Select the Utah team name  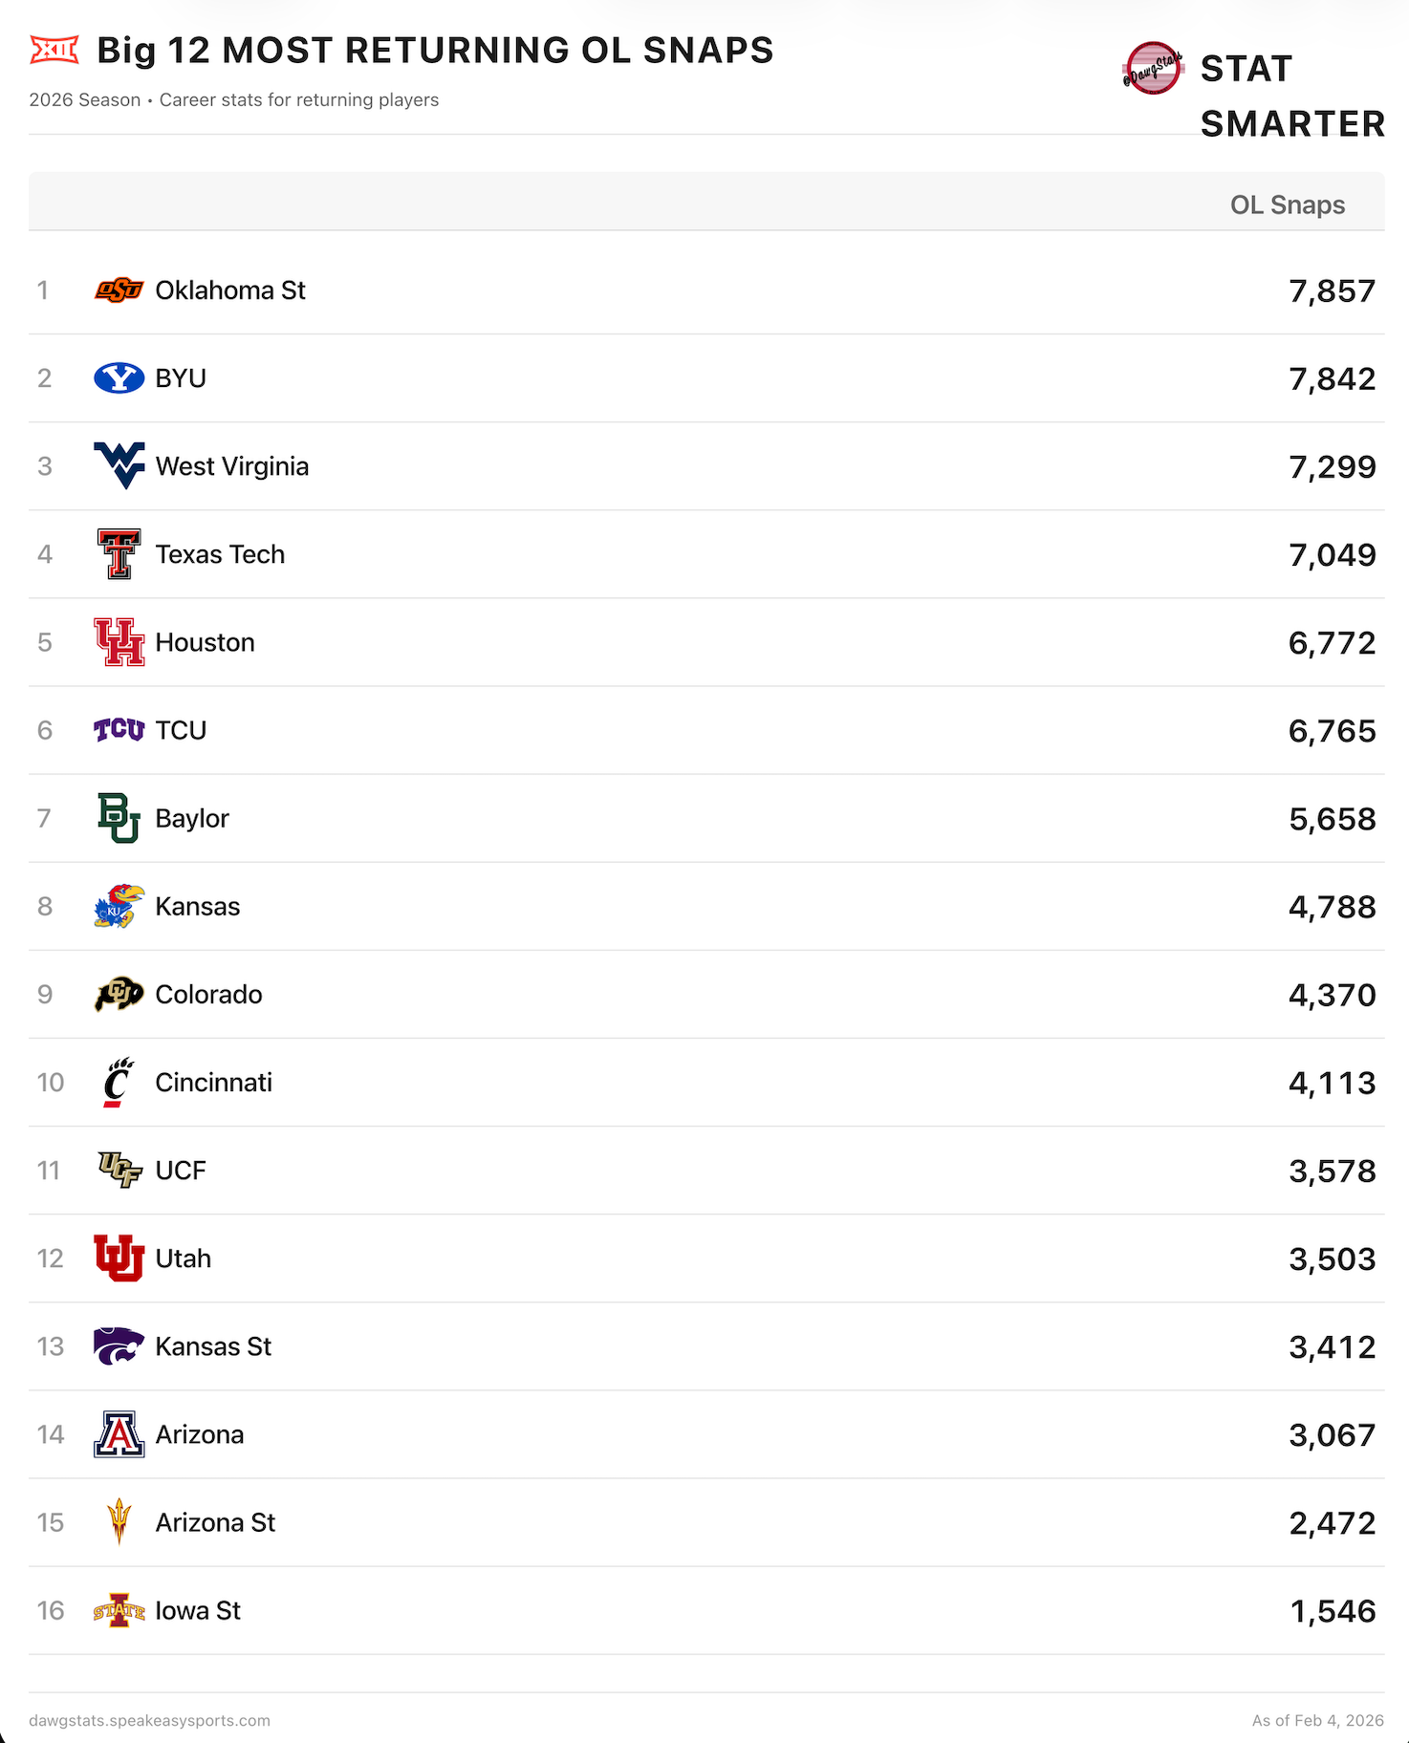(183, 1259)
